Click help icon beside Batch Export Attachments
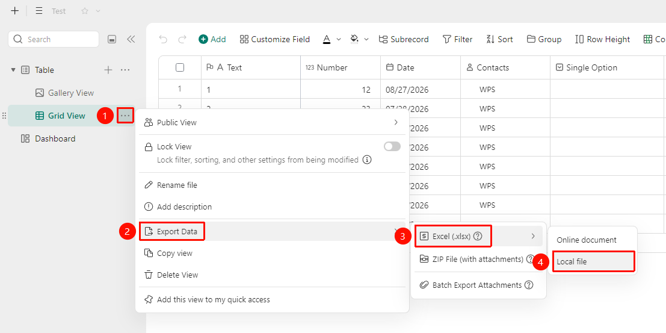Image resolution: width=666 pixels, height=333 pixels. pos(528,285)
